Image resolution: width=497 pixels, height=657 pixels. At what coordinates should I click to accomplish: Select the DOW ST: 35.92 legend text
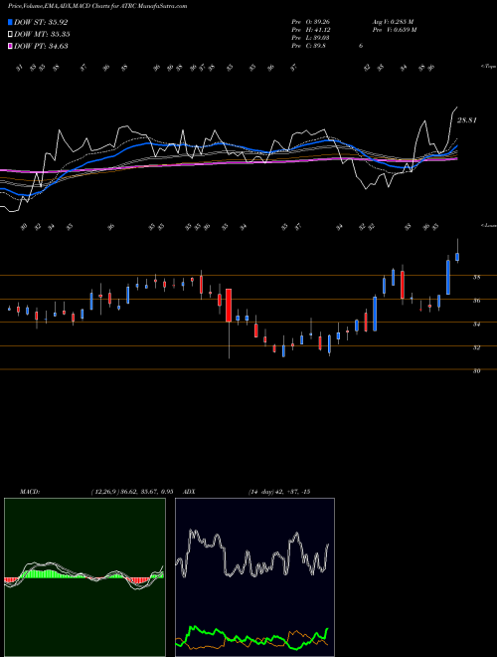41,22
